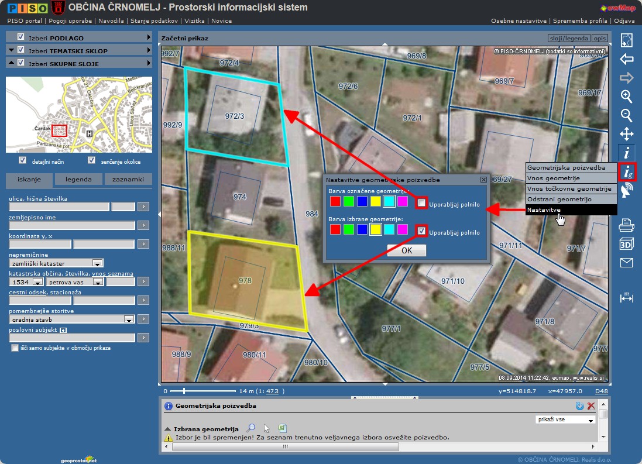The image size is (642, 464).
Task: Pick magenta swatch for selected geometry color
Action: tap(402, 229)
